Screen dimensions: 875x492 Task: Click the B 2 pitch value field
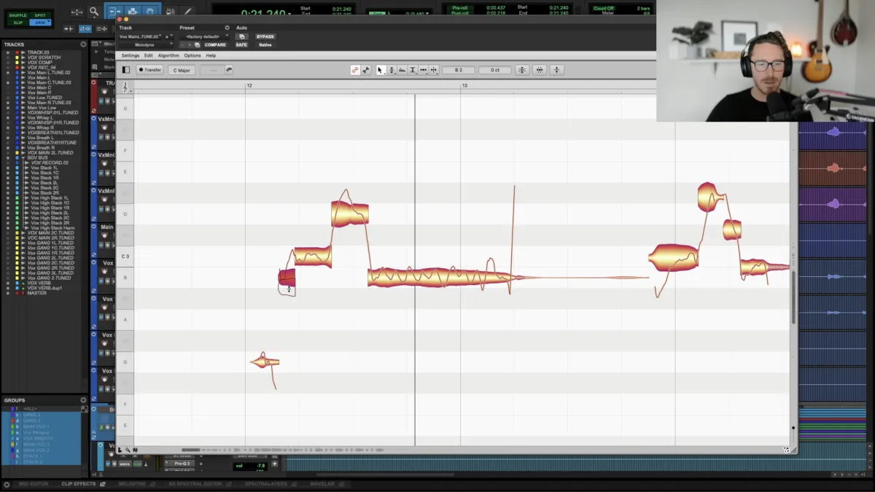pos(459,70)
